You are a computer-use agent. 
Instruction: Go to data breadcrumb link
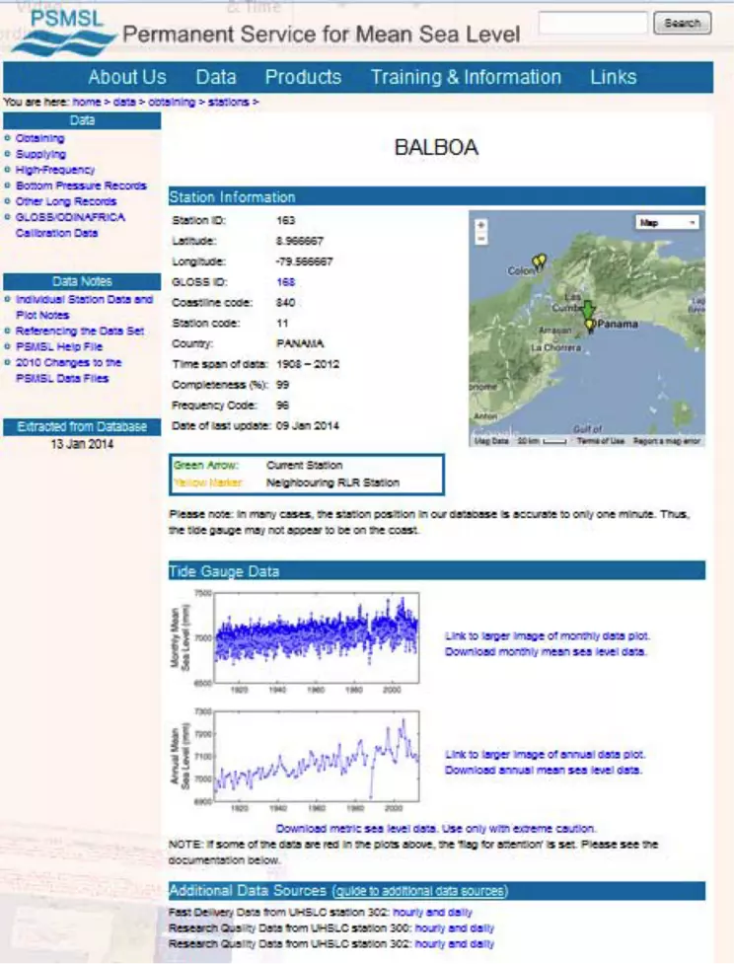point(124,102)
